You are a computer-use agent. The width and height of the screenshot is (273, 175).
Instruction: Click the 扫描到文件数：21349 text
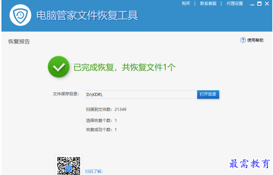(x=106, y=110)
